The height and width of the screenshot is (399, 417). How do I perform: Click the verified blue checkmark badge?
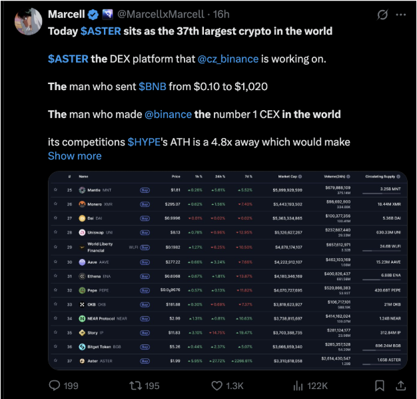coord(93,15)
